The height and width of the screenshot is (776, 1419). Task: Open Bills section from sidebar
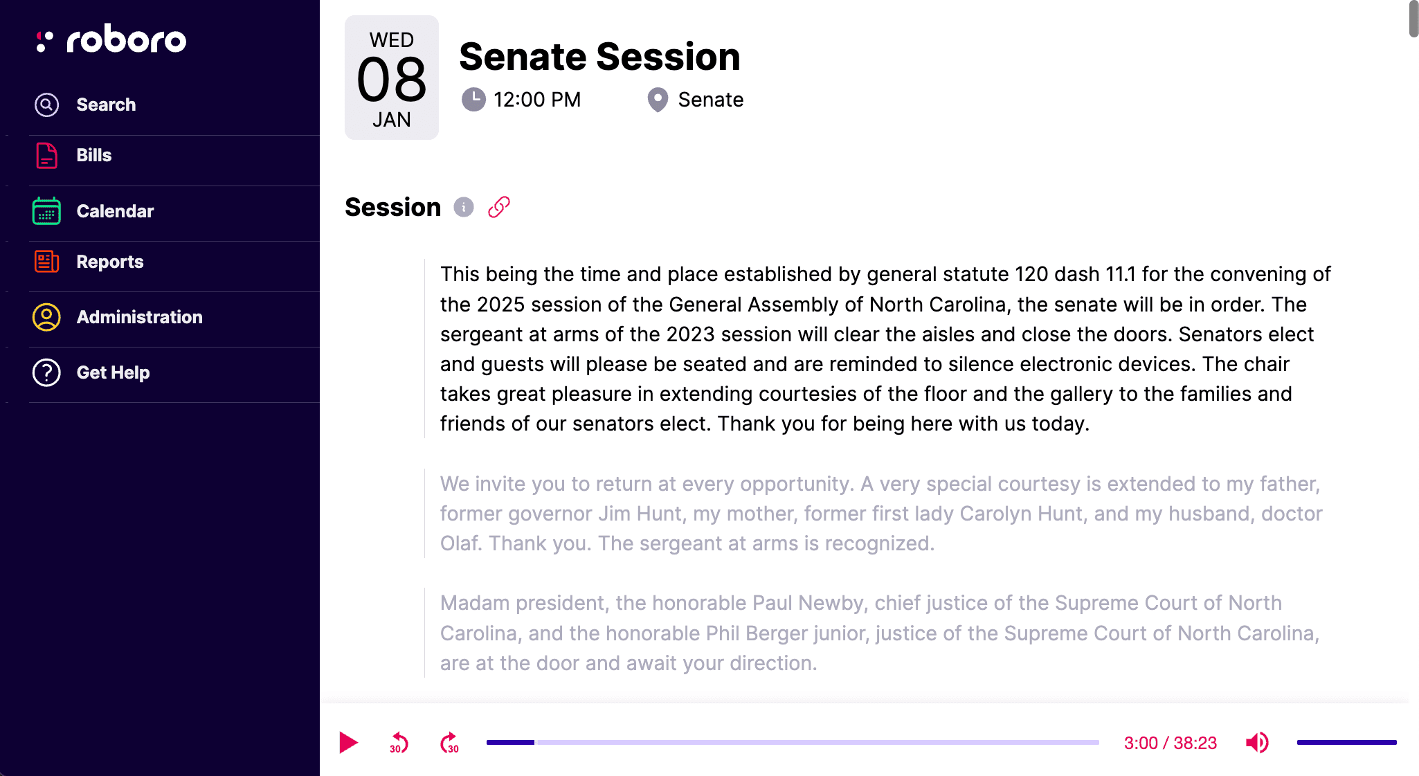pos(93,155)
